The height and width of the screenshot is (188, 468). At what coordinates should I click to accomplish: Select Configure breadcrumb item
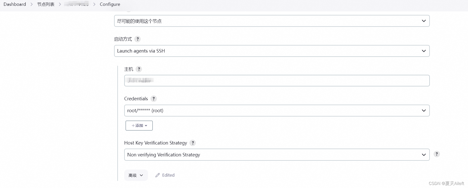coord(110,4)
